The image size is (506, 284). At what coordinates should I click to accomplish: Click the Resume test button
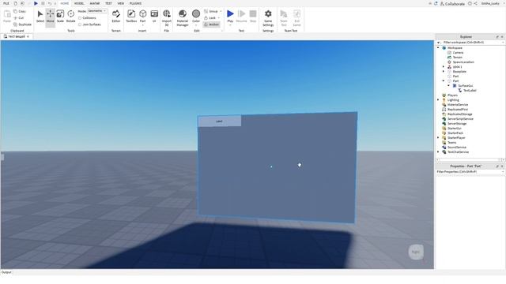coord(241,16)
